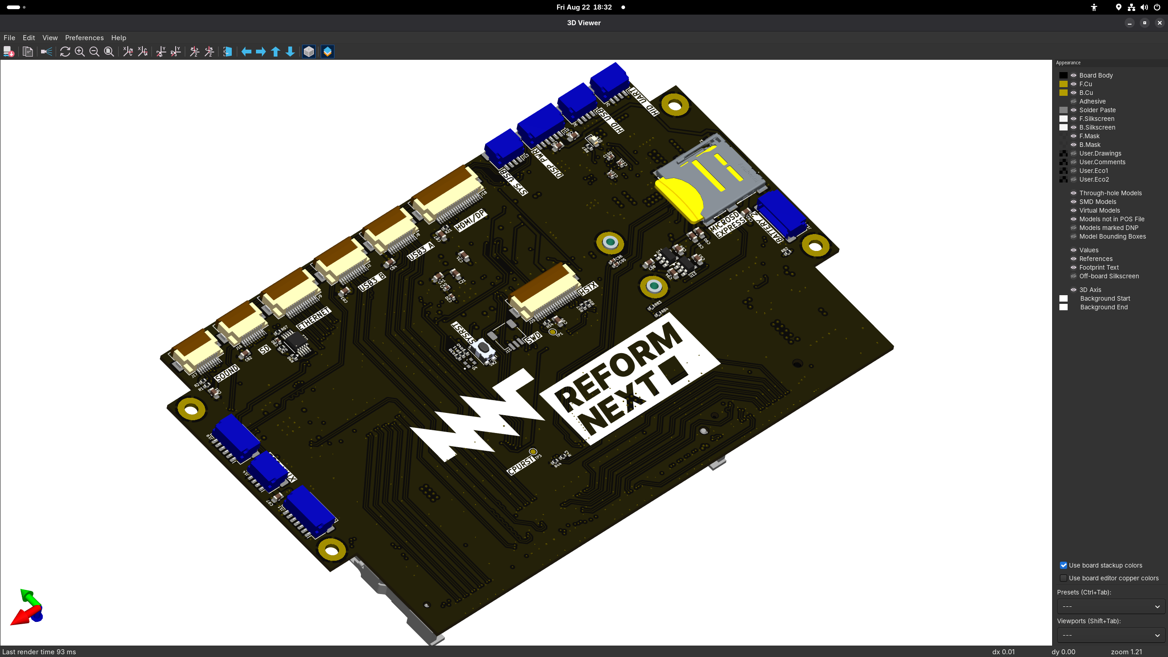This screenshot has height=657, width=1168.
Task: Rotate Z counterclockwise toolbar icon
Action: (x=209, y=52)
